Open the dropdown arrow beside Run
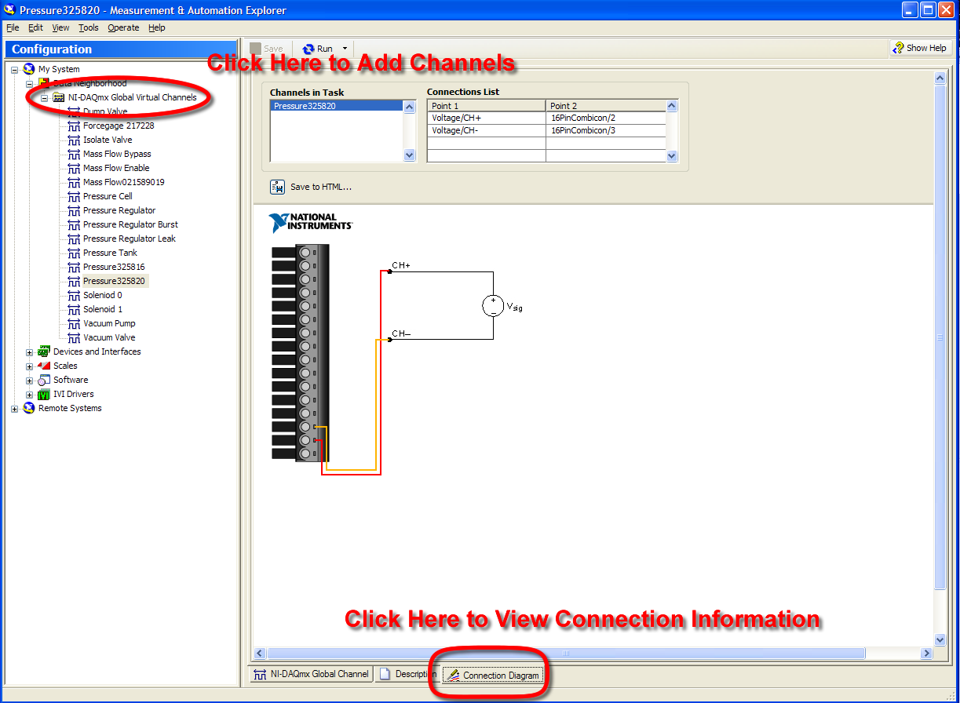Image resolution: width=960 pixels, height=703 pixels. click(344, 49)
